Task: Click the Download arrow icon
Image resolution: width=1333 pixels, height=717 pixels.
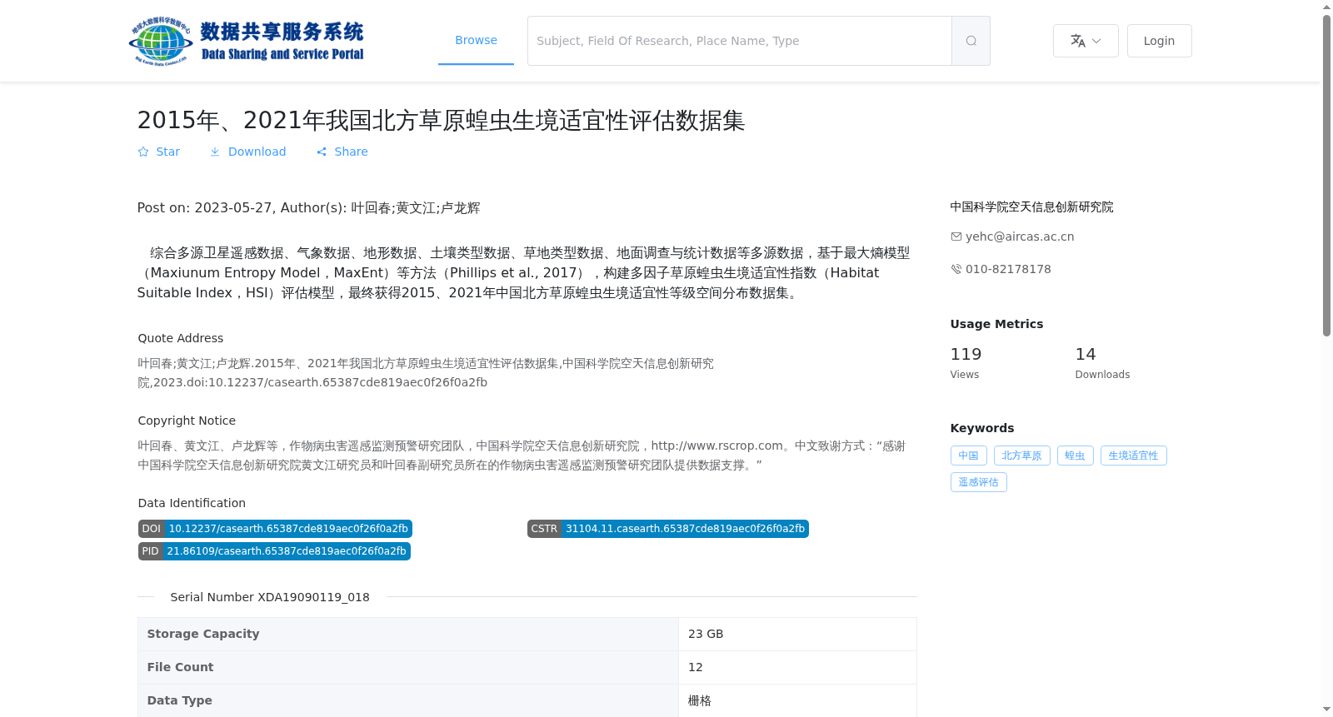Action: tap(215, 152)
